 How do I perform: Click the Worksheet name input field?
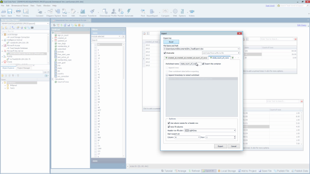pos(190,64)
